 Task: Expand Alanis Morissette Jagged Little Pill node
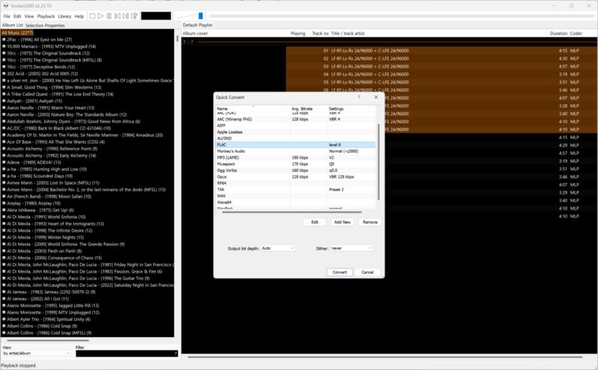[4, 306]
